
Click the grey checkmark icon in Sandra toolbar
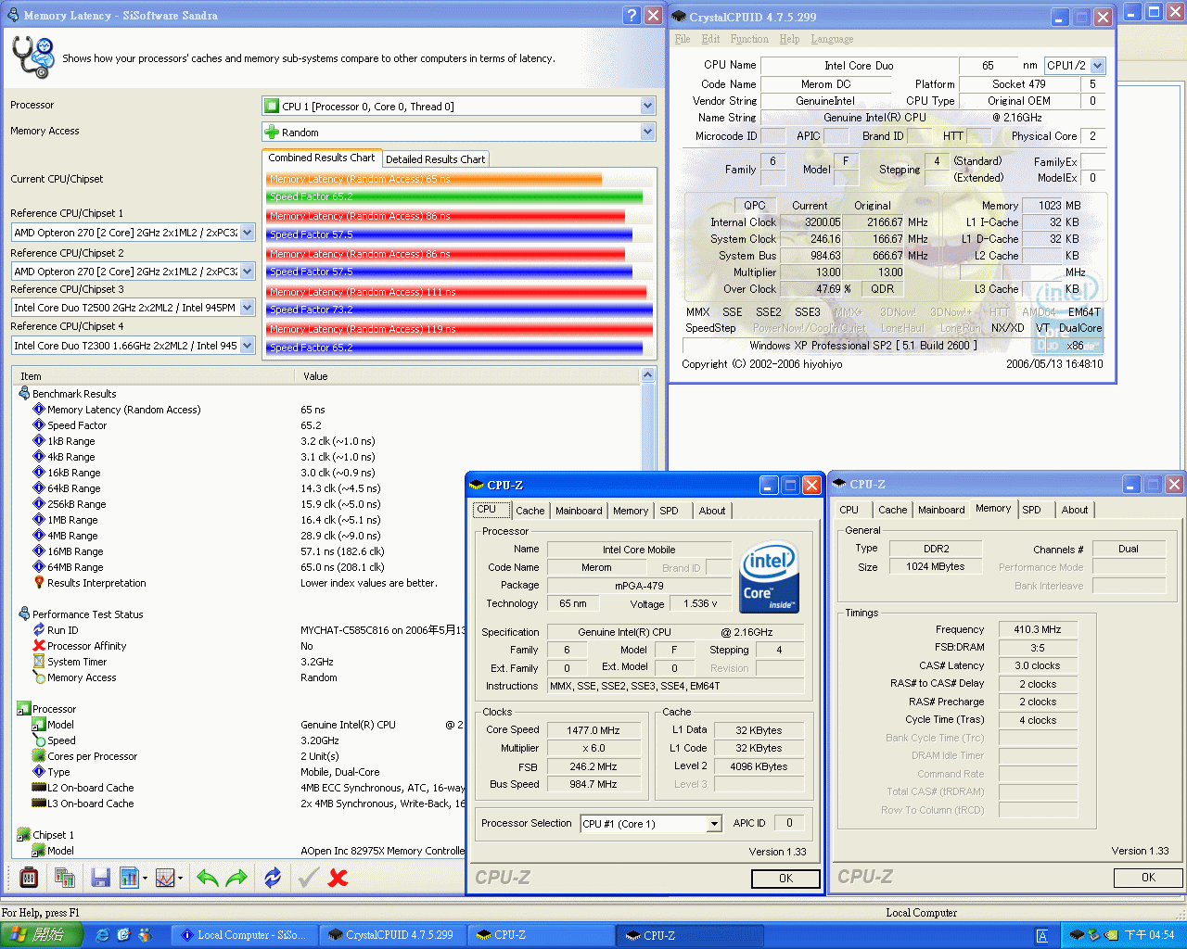(309, 877)
